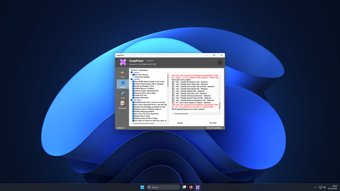340x191 pixels.
Task: Click the Analyze button
Action: (180, 123)
